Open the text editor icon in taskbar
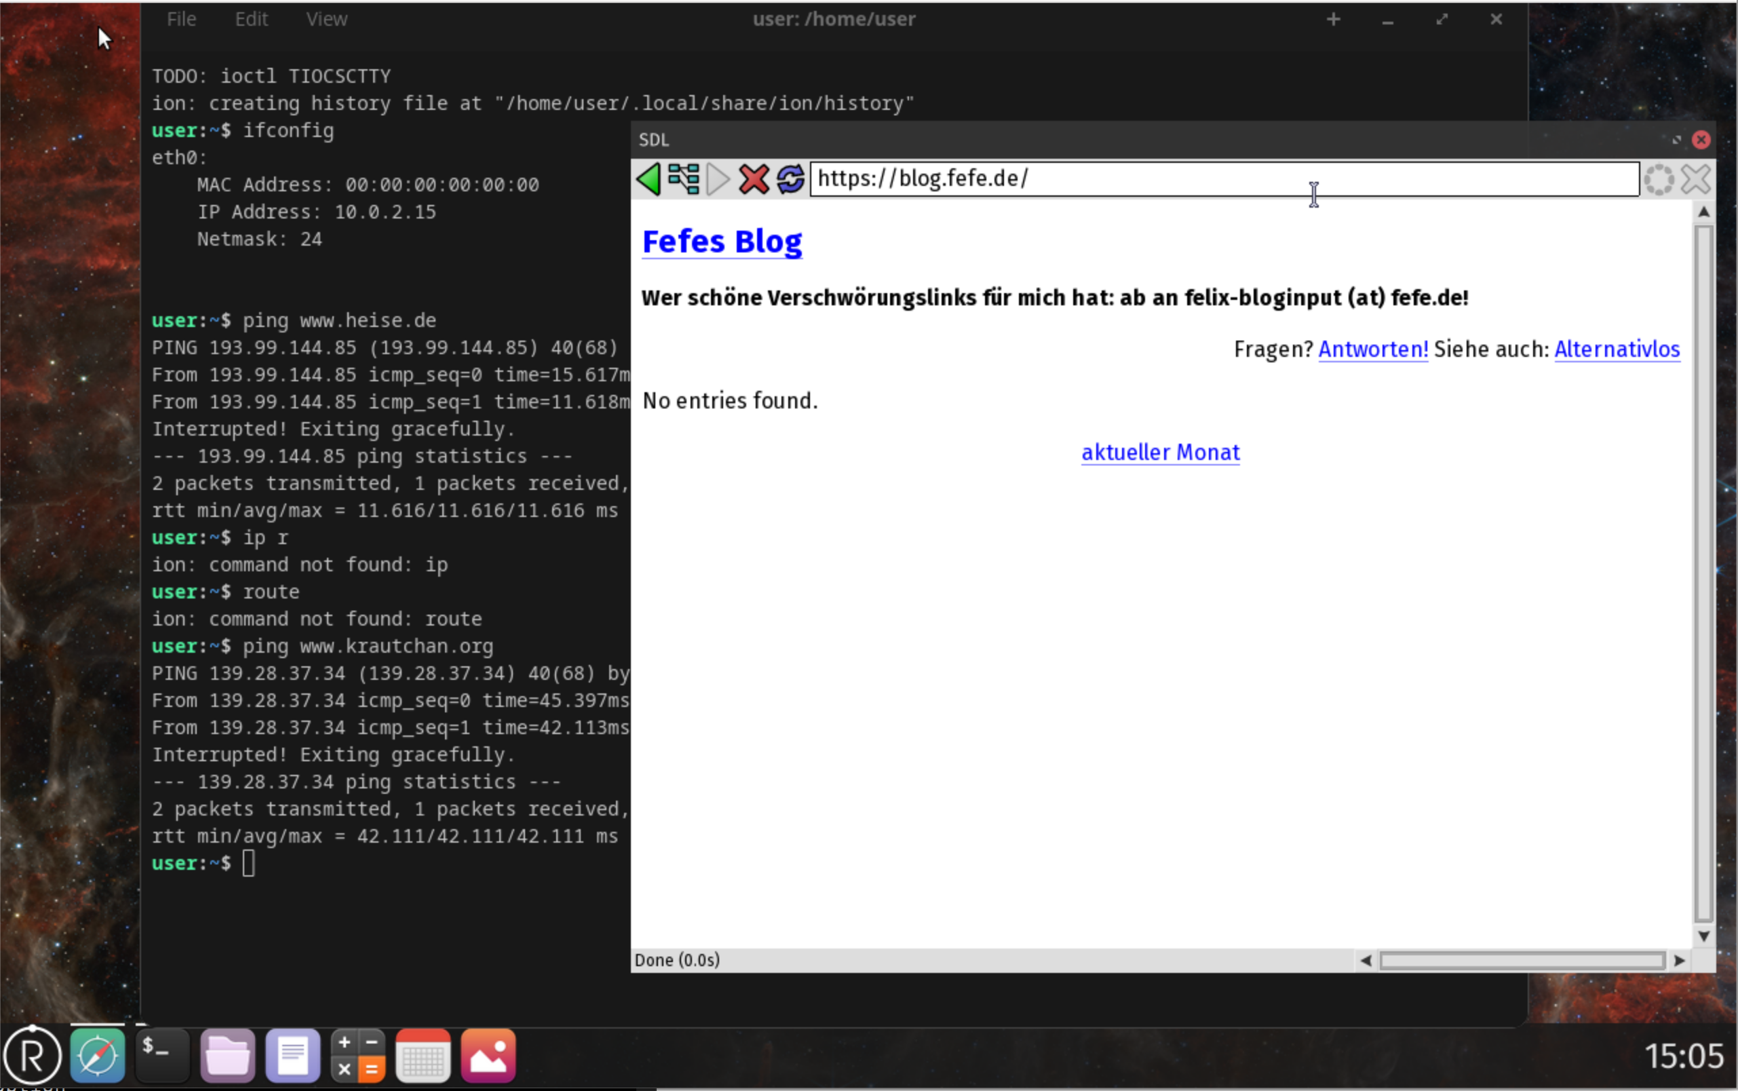Screen dimensions: 1738x1091 (x=292, y=1056)
